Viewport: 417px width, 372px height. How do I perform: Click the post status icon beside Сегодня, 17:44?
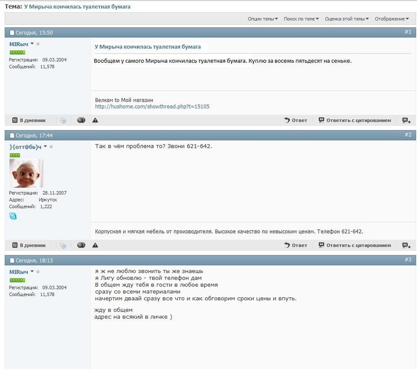point(12,135)
